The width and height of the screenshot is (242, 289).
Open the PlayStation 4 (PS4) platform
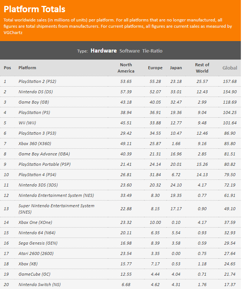point(37,175)
